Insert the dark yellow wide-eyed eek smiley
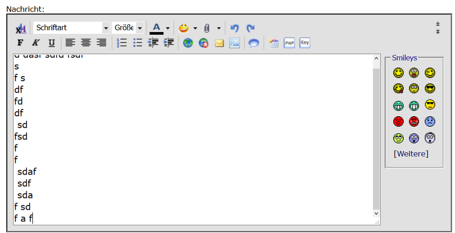 point(414,88)
